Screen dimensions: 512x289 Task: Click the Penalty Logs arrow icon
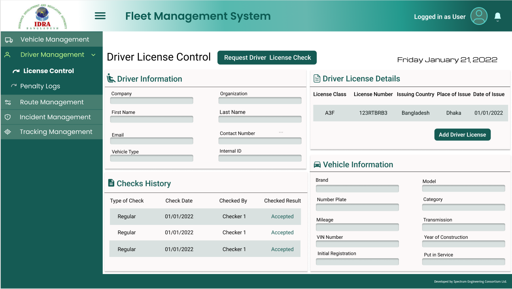[14, 86]
